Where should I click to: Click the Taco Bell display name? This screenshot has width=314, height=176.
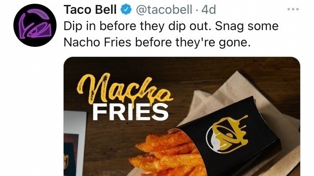90,10
